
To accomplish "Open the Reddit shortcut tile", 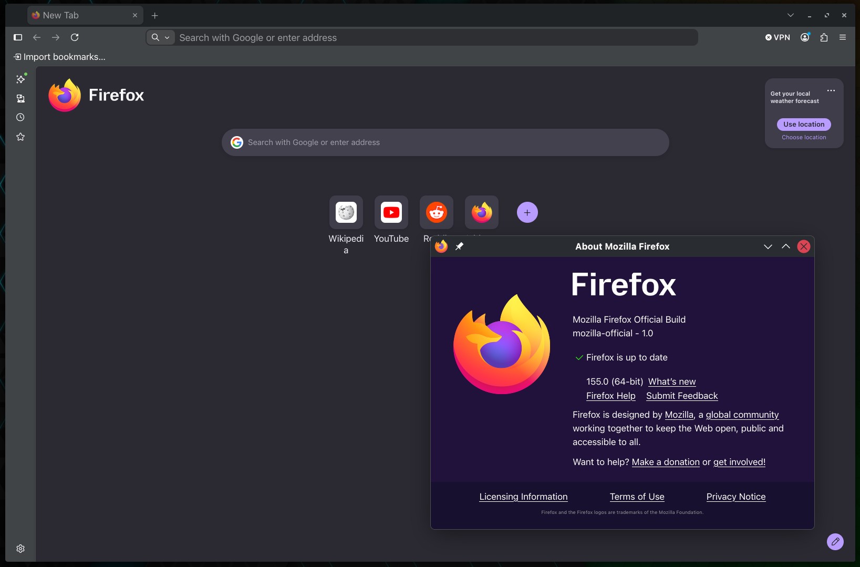I will [x=437, y=212].
